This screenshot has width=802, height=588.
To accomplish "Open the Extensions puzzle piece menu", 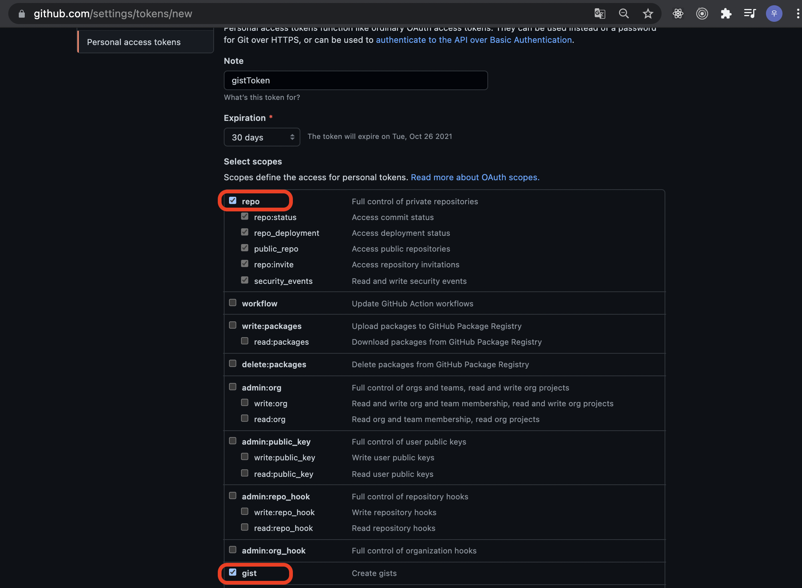I will [726, 14].
